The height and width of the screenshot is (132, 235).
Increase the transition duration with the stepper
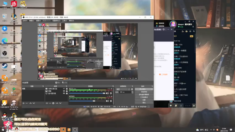tap(132, 91)
